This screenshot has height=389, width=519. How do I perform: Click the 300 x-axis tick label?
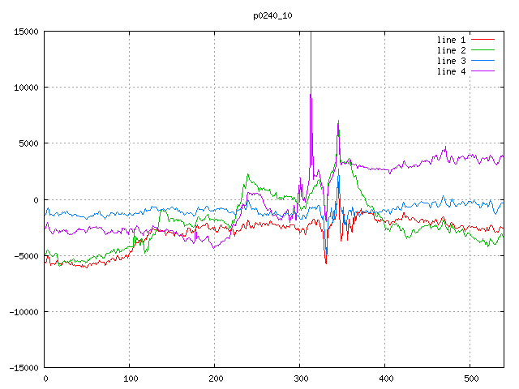300,378
